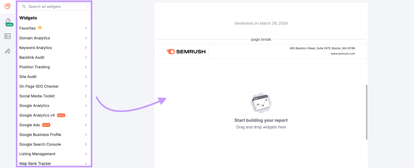Viewport: 414px width, 168px height.
Task: Click the integrations plug icon marked new
Action: pyautogui.click(x=8, y=21)
